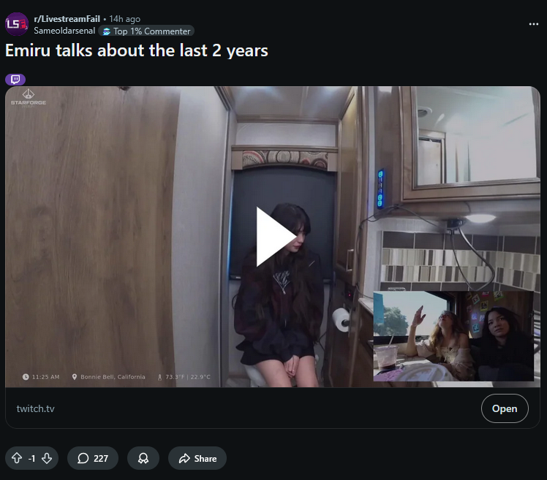Give an award to the post
Screen dimensions: 547x480
[143, 458]
